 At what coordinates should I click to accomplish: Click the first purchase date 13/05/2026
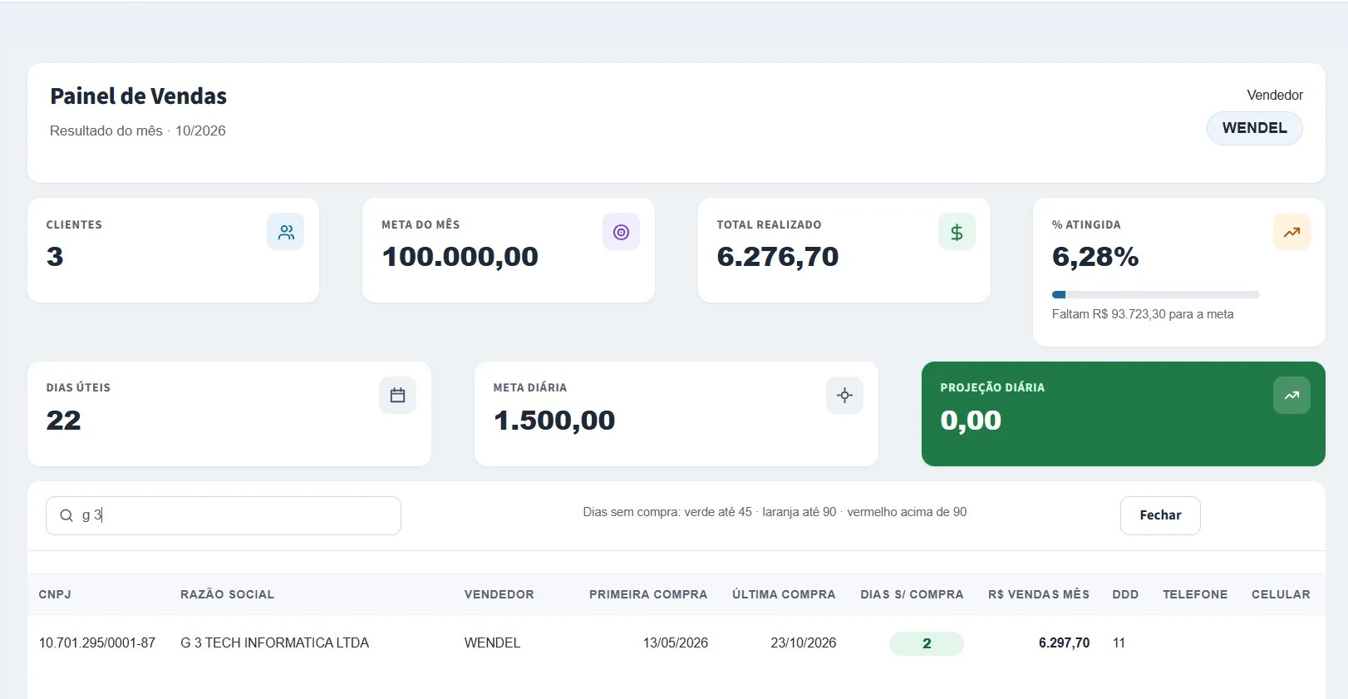(x=676, y=642)
